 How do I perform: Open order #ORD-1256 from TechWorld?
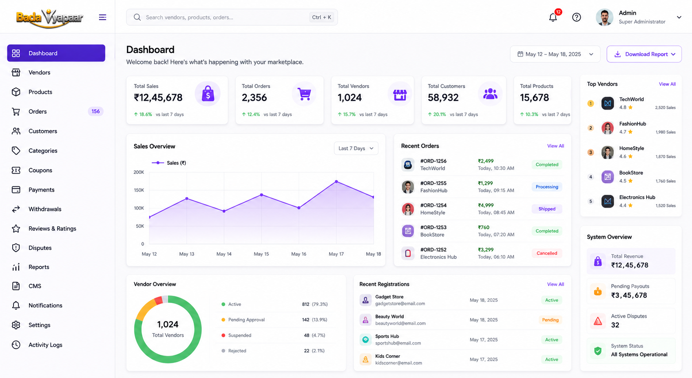tap(482, 165)
